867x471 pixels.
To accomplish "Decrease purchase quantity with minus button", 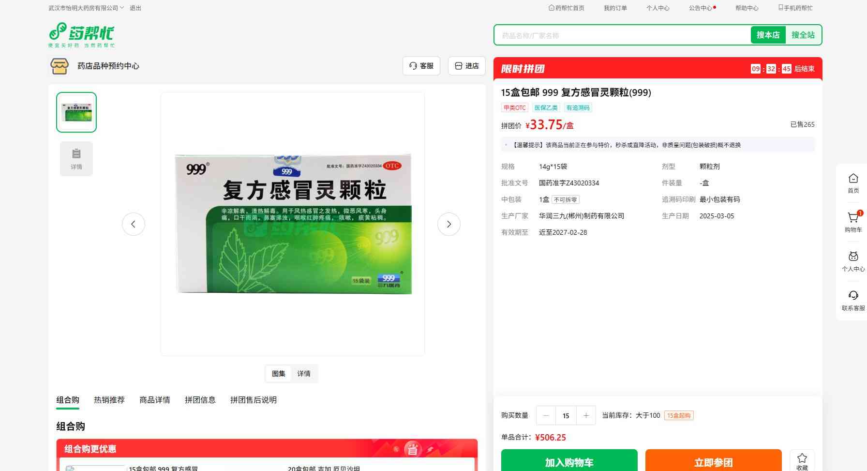I will tap(546, 415).
